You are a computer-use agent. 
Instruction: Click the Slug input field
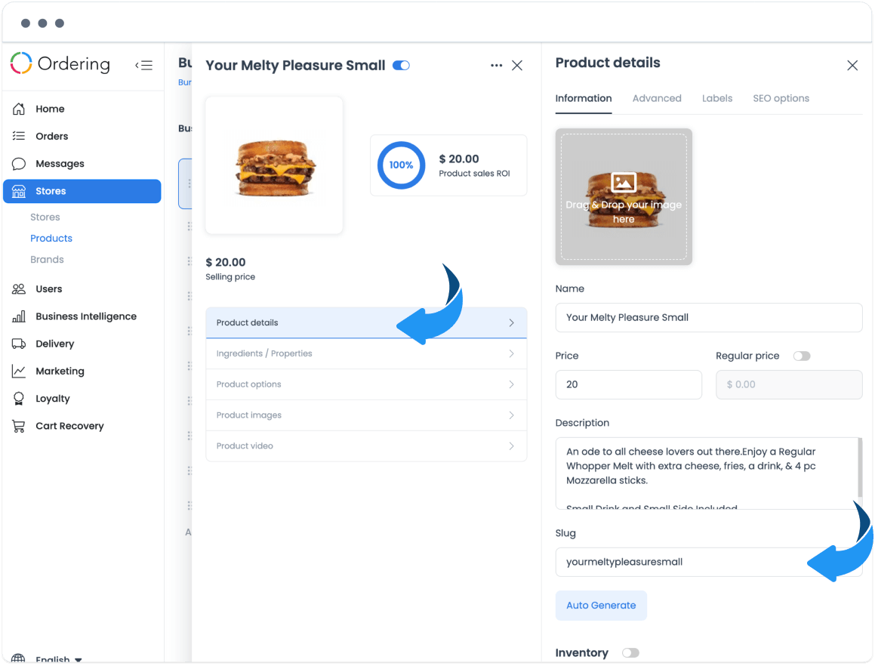point(709,562)
